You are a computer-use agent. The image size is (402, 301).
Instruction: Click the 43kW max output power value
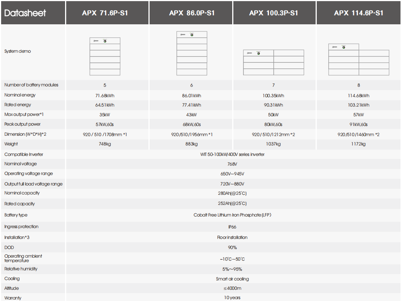(x=191, y=115)
